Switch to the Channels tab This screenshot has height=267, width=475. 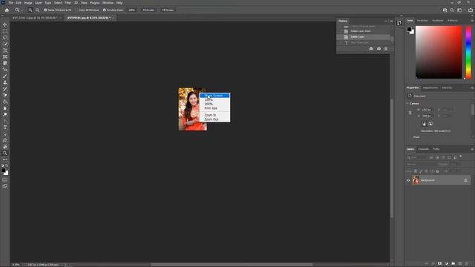point(423,149)
